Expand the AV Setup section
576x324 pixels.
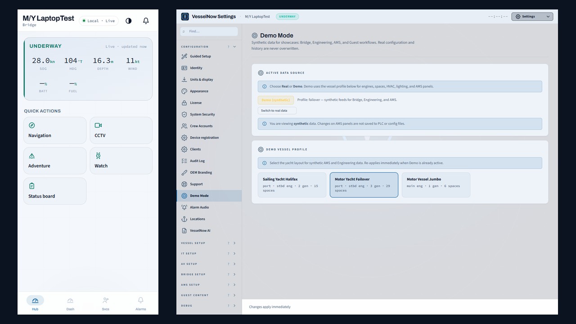tap(209, 264)
